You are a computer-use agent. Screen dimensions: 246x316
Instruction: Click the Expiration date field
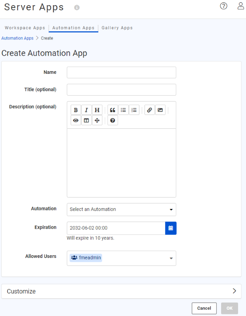click(116, 228)
